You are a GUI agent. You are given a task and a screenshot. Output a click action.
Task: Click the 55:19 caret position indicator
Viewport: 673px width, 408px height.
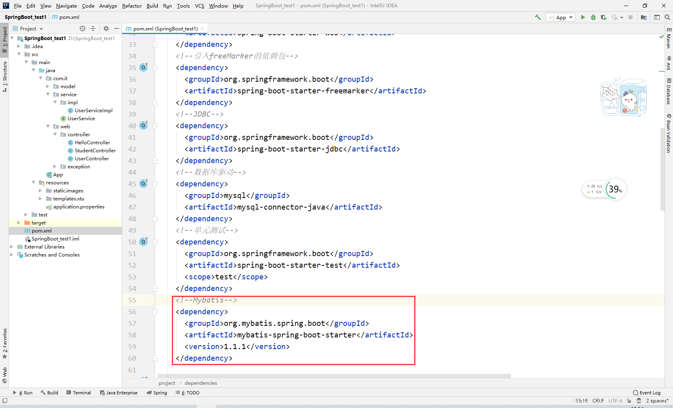582,401
